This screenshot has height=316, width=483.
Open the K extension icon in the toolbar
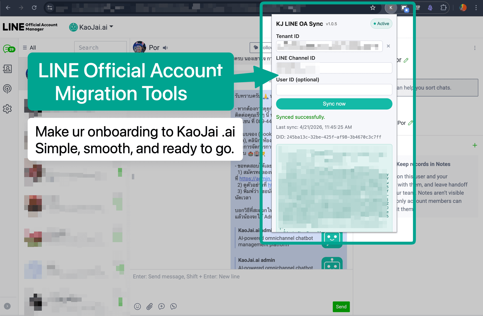coord(391,8)
